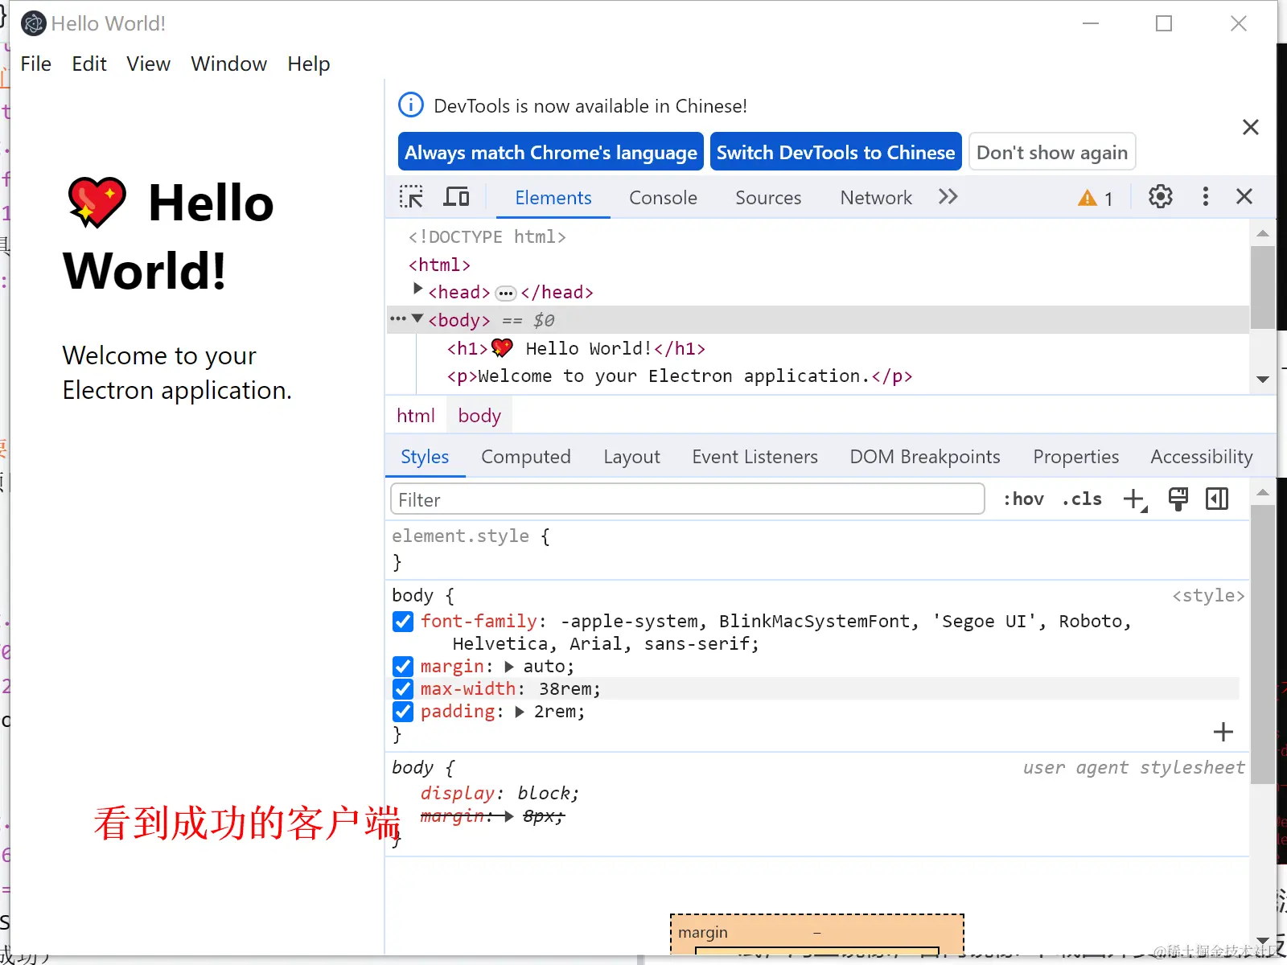This screenshot has height=965, width=1287.
Task: Close the DevTools panel
Action: pos(1244,197)
